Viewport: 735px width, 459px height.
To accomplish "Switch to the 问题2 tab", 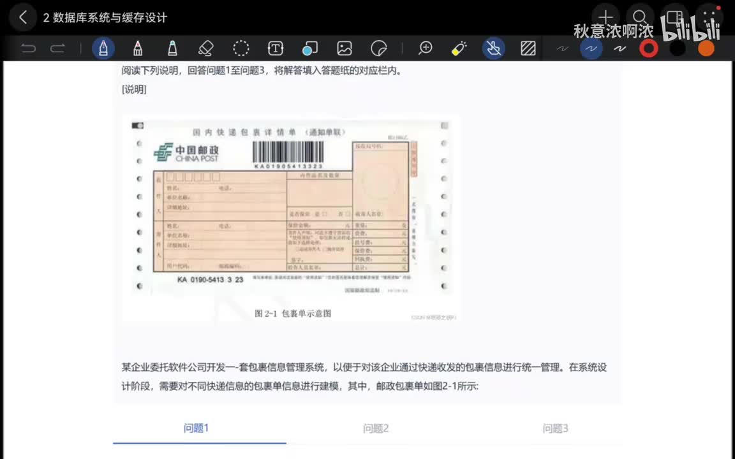I will coord(375,428).
